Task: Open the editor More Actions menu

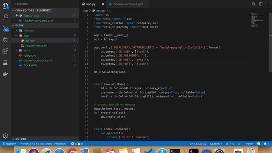Action: point(268,4)
